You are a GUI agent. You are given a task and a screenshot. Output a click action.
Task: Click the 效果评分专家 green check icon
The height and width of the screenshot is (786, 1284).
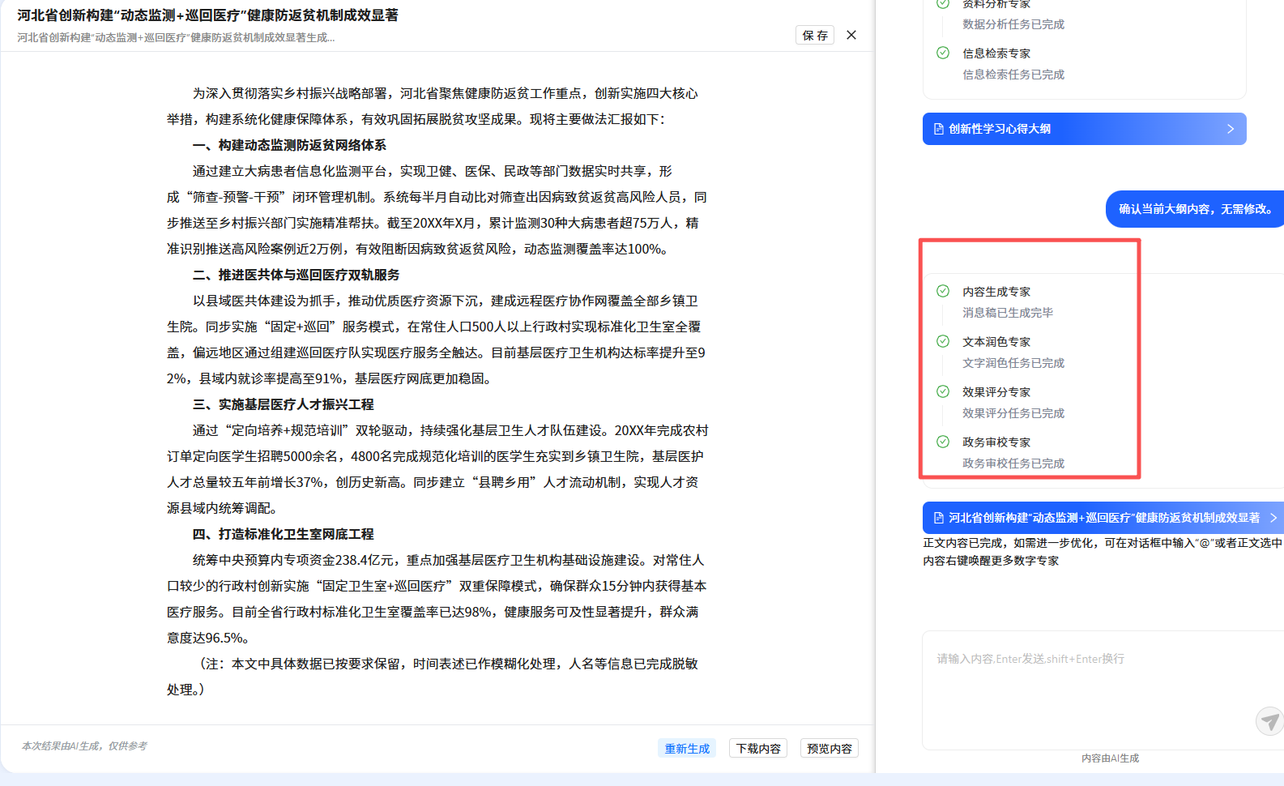[x=943, y=391]
